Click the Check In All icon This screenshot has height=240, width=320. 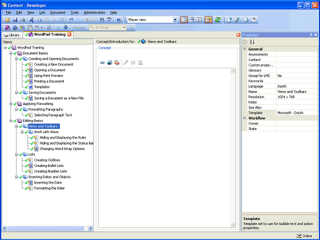237,20
